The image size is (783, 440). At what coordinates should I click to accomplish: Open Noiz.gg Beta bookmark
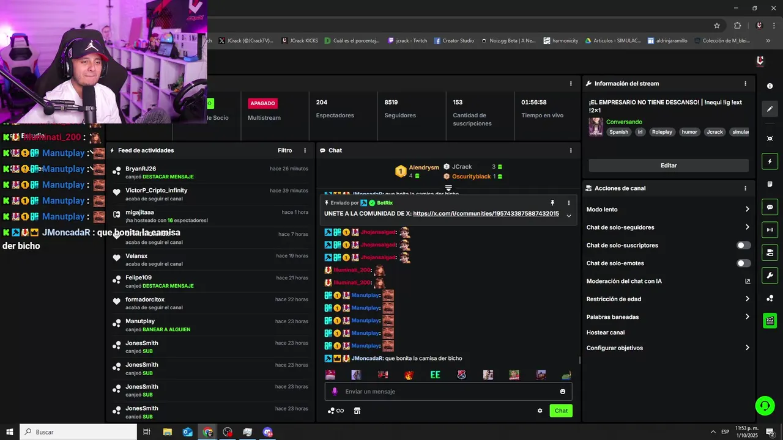[x=508, y=41]
